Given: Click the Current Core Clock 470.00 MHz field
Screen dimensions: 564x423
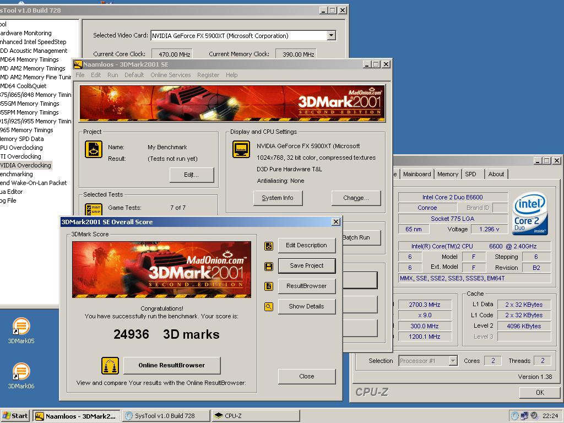Looking at the screenshot, I should tap(172, 53).
